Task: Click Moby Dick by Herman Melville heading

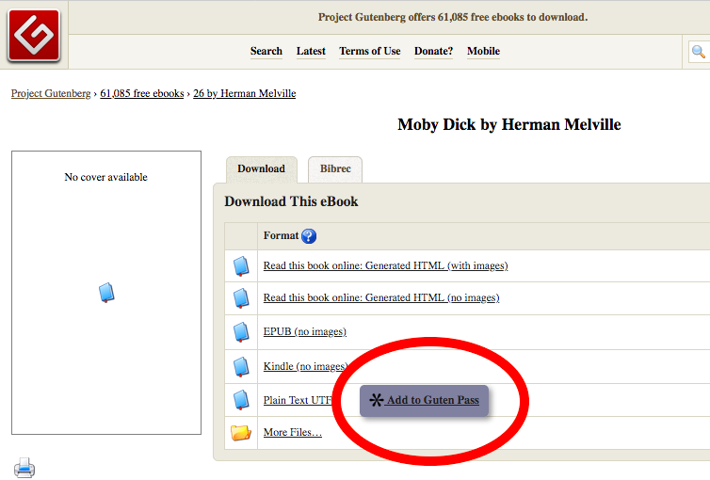Action: pyautogui.click(x=508, y=125)
